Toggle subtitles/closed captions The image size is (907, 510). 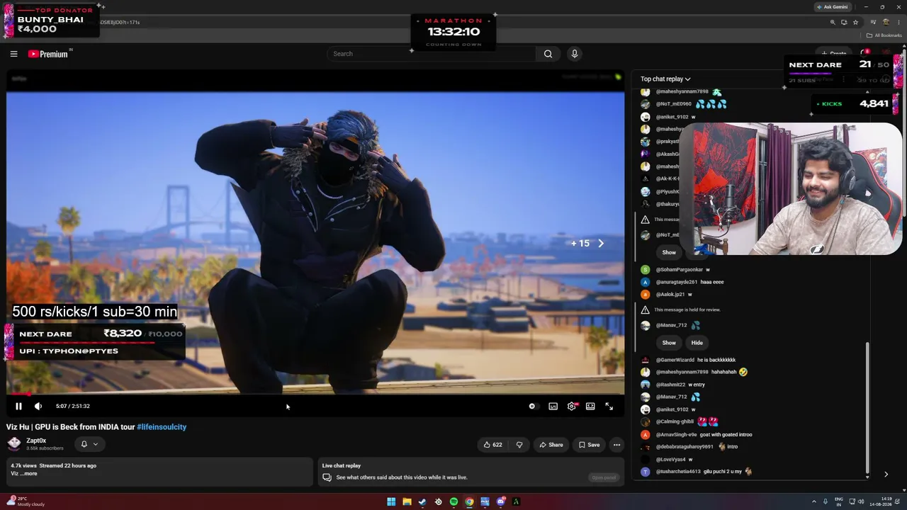coord(553,407)
